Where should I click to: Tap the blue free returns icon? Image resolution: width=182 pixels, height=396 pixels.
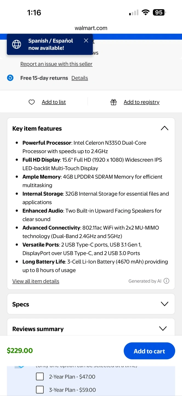coord(10,78)
